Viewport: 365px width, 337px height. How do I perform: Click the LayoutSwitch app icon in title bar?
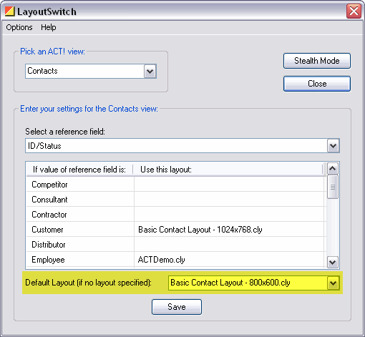point(10,11)
